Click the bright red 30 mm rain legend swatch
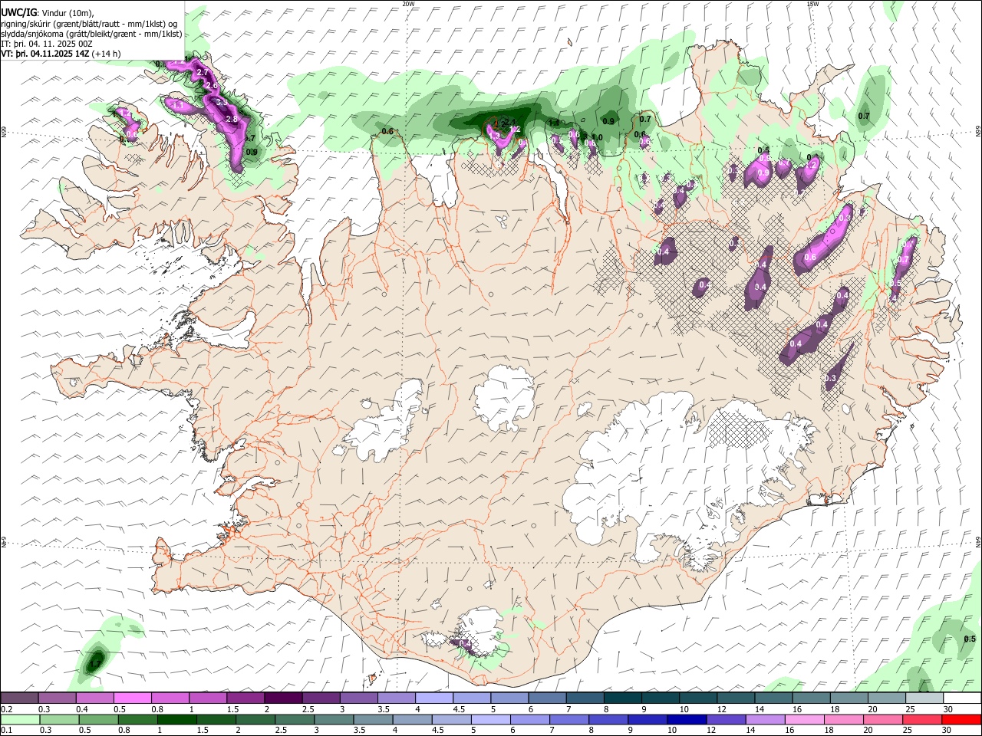Image resolution: width=982 pixels, height=736 pixels. click(961, 719)
